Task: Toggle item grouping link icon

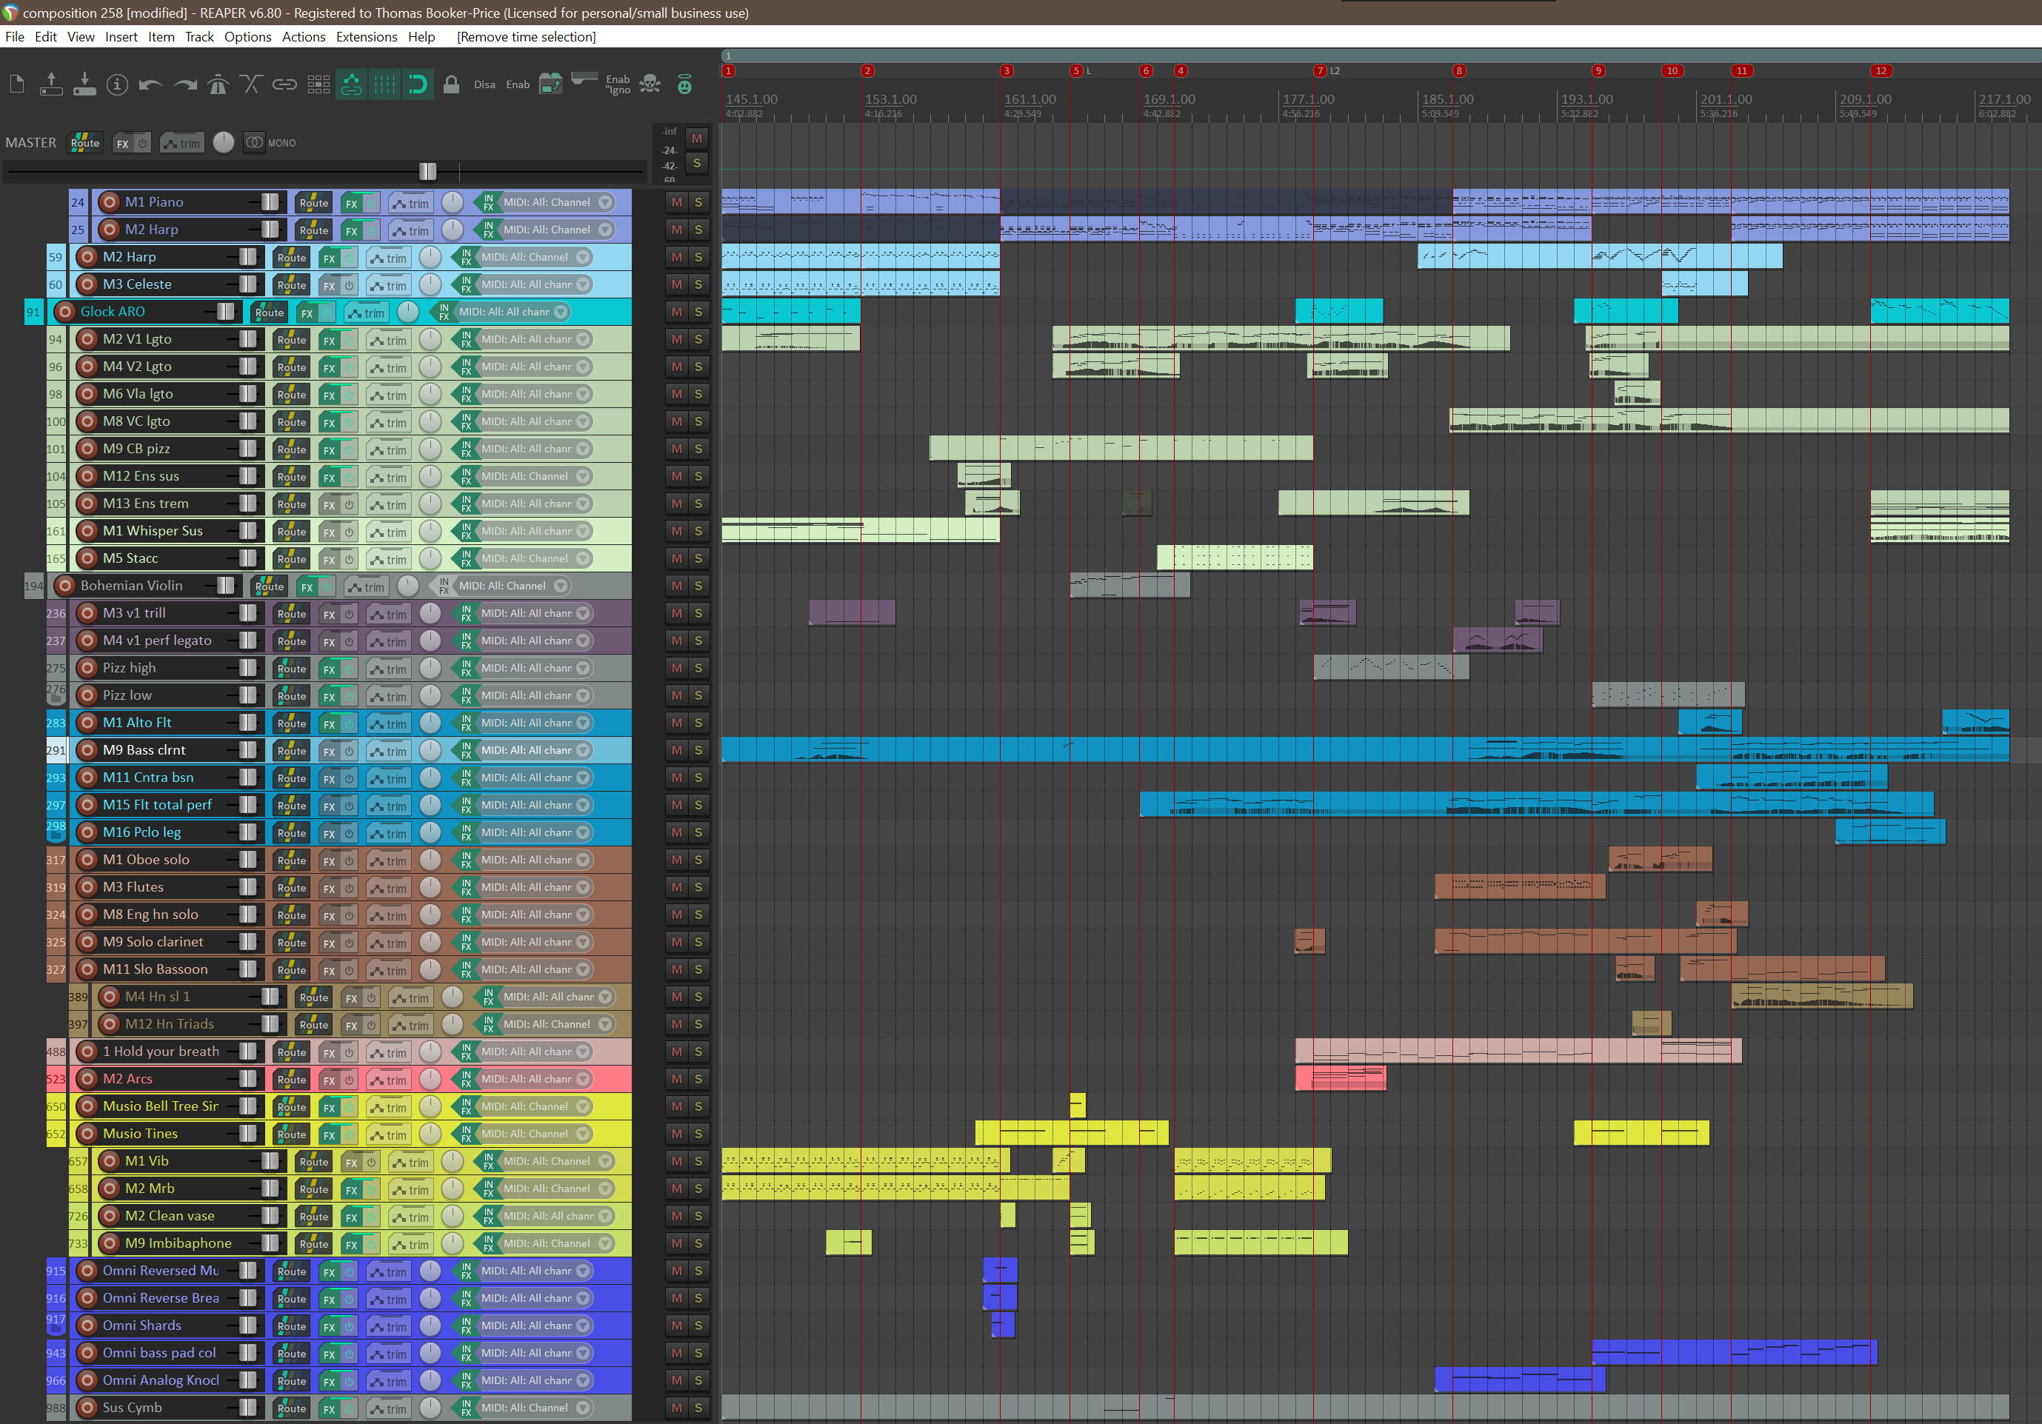Action: click(x=284, y=84)
